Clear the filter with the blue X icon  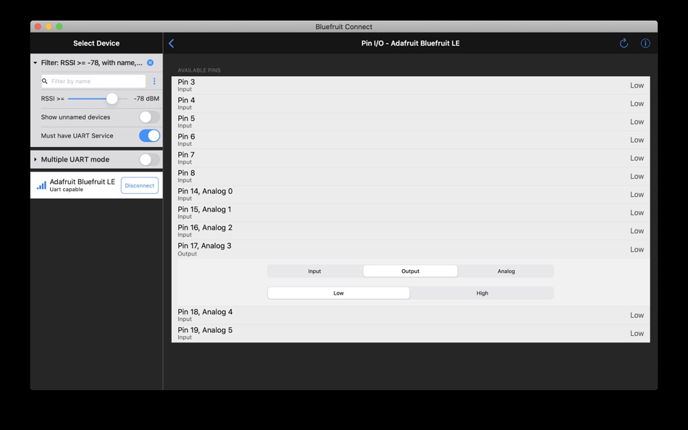(150, 63)
